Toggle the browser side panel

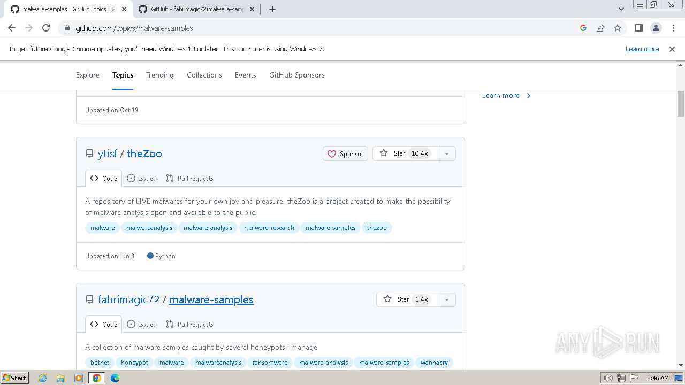tap(639, 28)
